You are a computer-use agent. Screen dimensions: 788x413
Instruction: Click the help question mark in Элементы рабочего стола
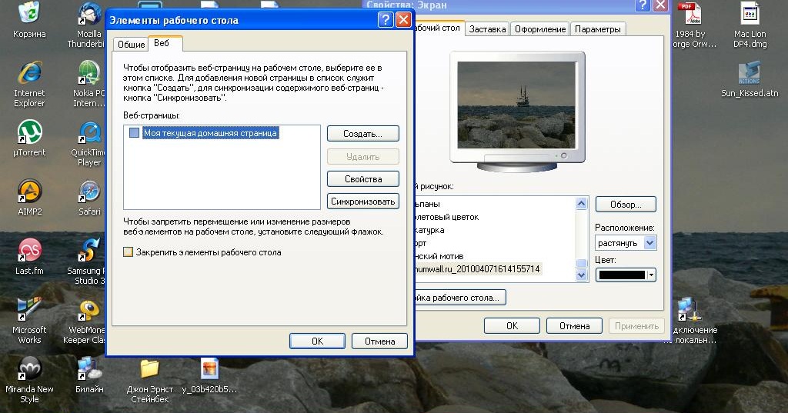pos(385,20)
